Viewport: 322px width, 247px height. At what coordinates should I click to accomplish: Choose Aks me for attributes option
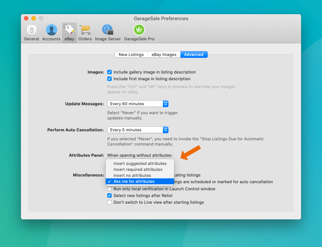140,181
